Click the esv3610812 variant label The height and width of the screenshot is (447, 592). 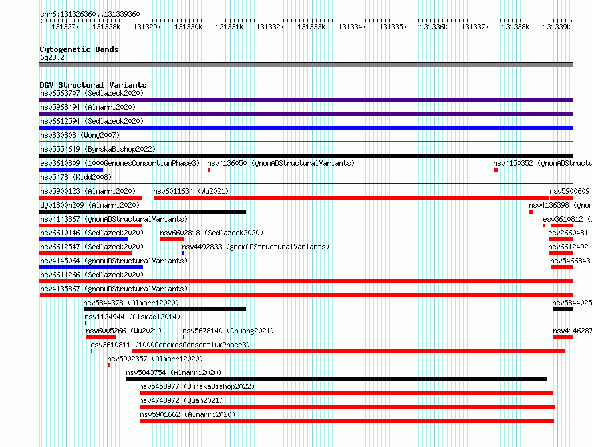pyautogui.click(x=567, y=219)
